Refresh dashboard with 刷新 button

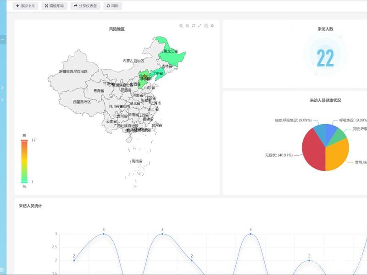click(112, 6)
